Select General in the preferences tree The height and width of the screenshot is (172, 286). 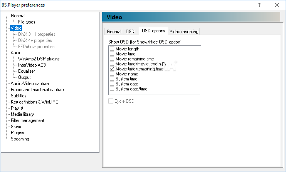(x=18, y=16)
